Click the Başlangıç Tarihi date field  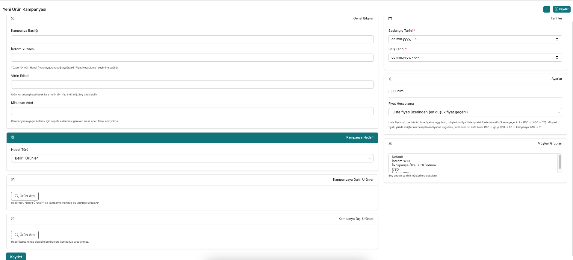coord(475,39)
